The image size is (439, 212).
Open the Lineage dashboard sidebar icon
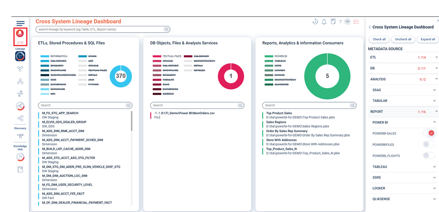coord(20,56)
